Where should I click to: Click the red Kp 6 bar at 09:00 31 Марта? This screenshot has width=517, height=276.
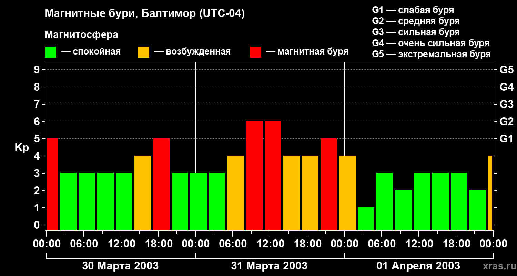[254, 176]
